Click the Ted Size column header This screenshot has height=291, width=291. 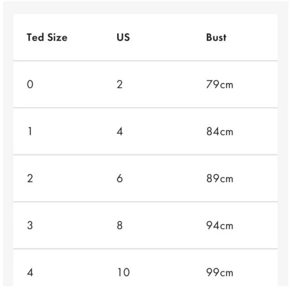pos(47,37)
